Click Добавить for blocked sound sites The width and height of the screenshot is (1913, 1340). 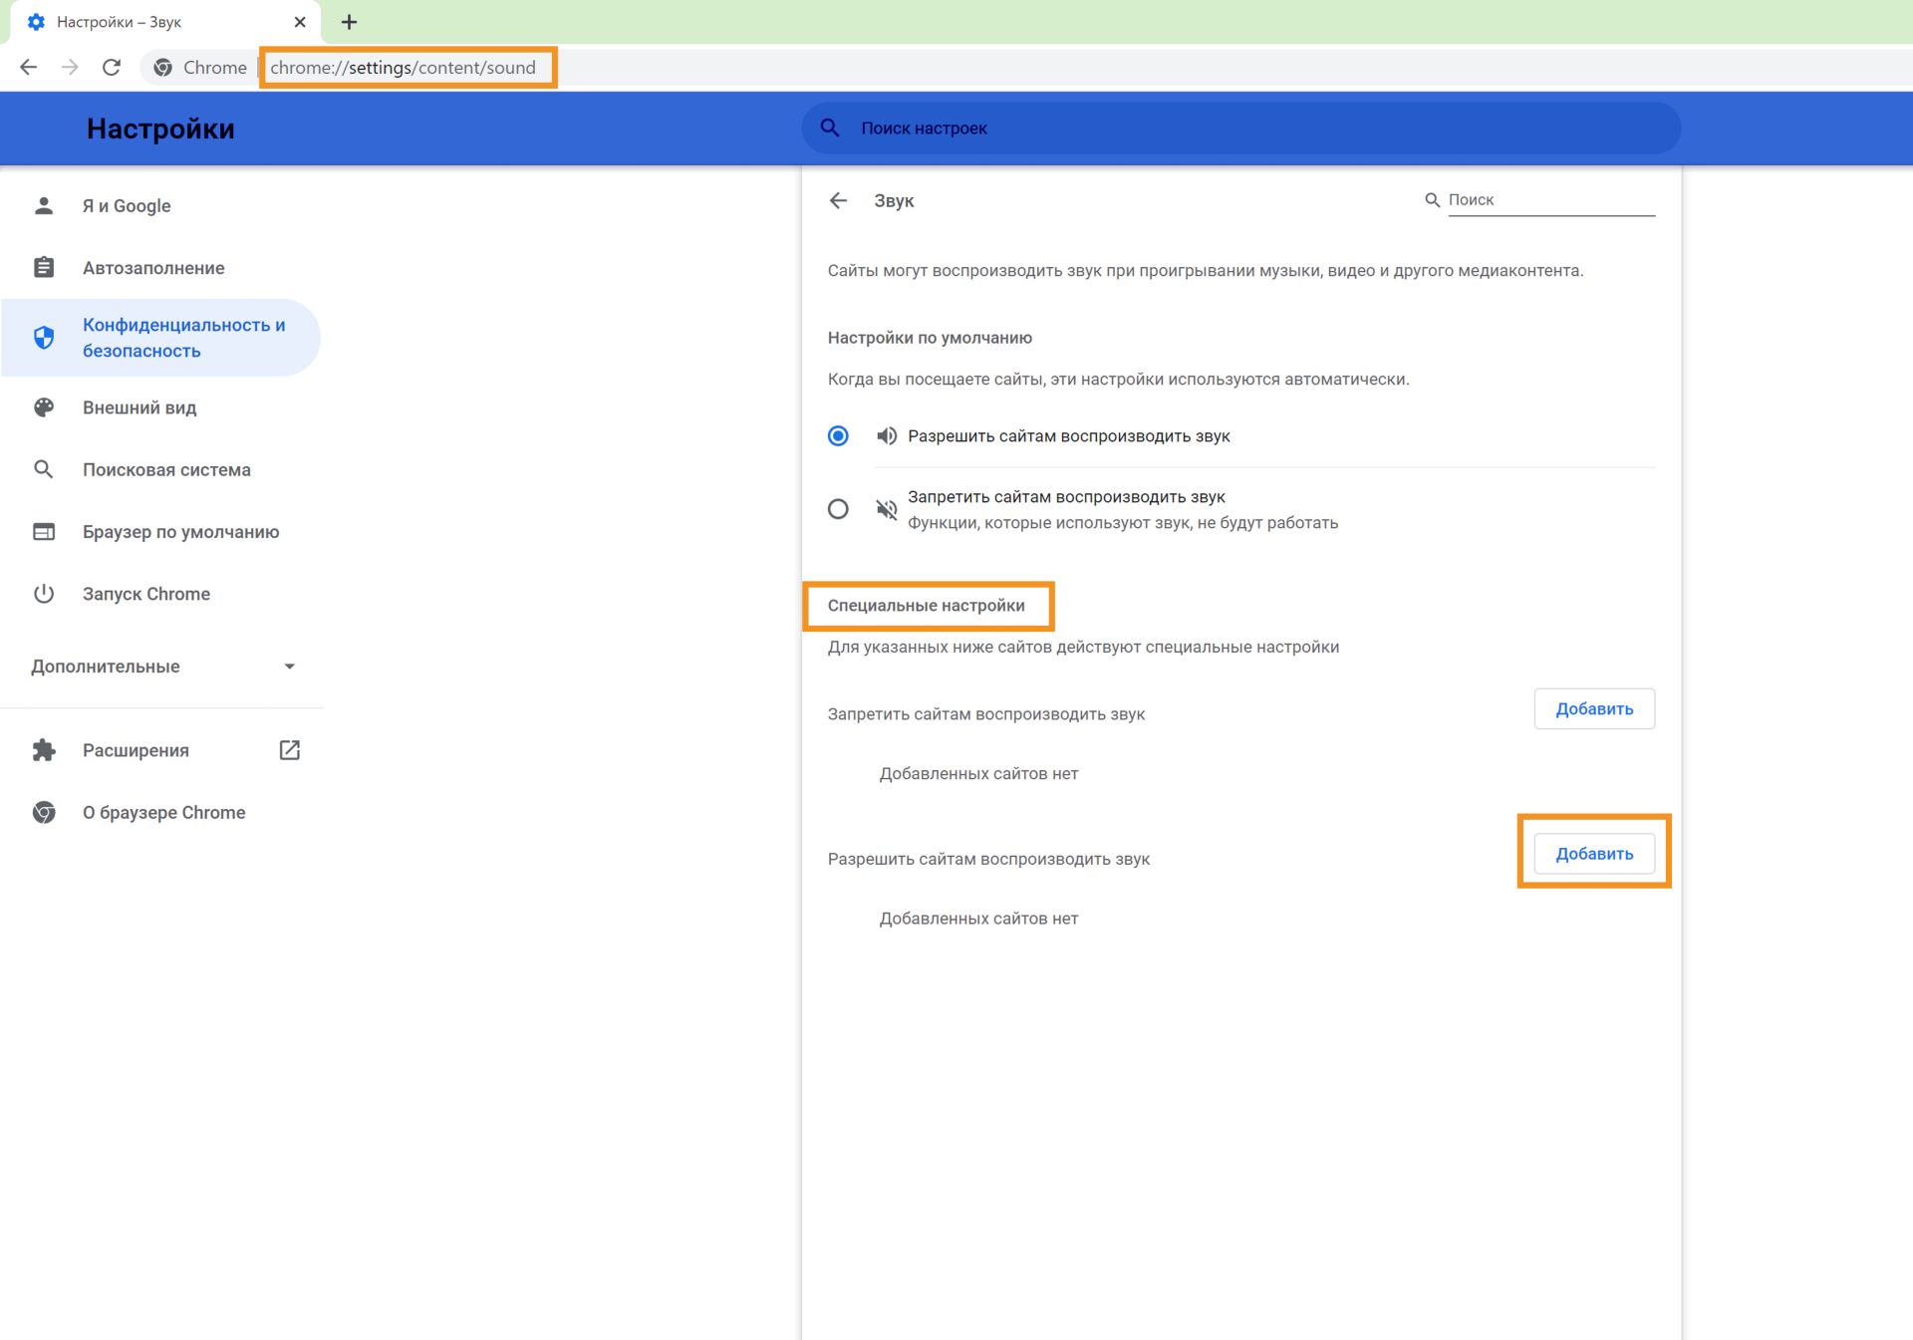coord(1594,708)
